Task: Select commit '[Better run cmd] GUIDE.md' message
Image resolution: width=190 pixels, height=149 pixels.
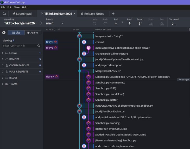Action: (x=111, y=129)
